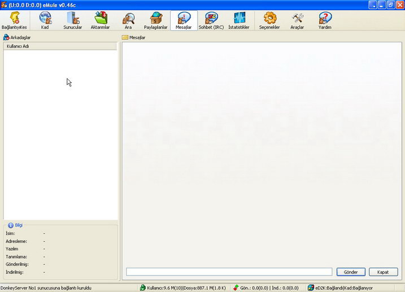
Task: Click the eMule title bar icon
Action: coord(3,5)
